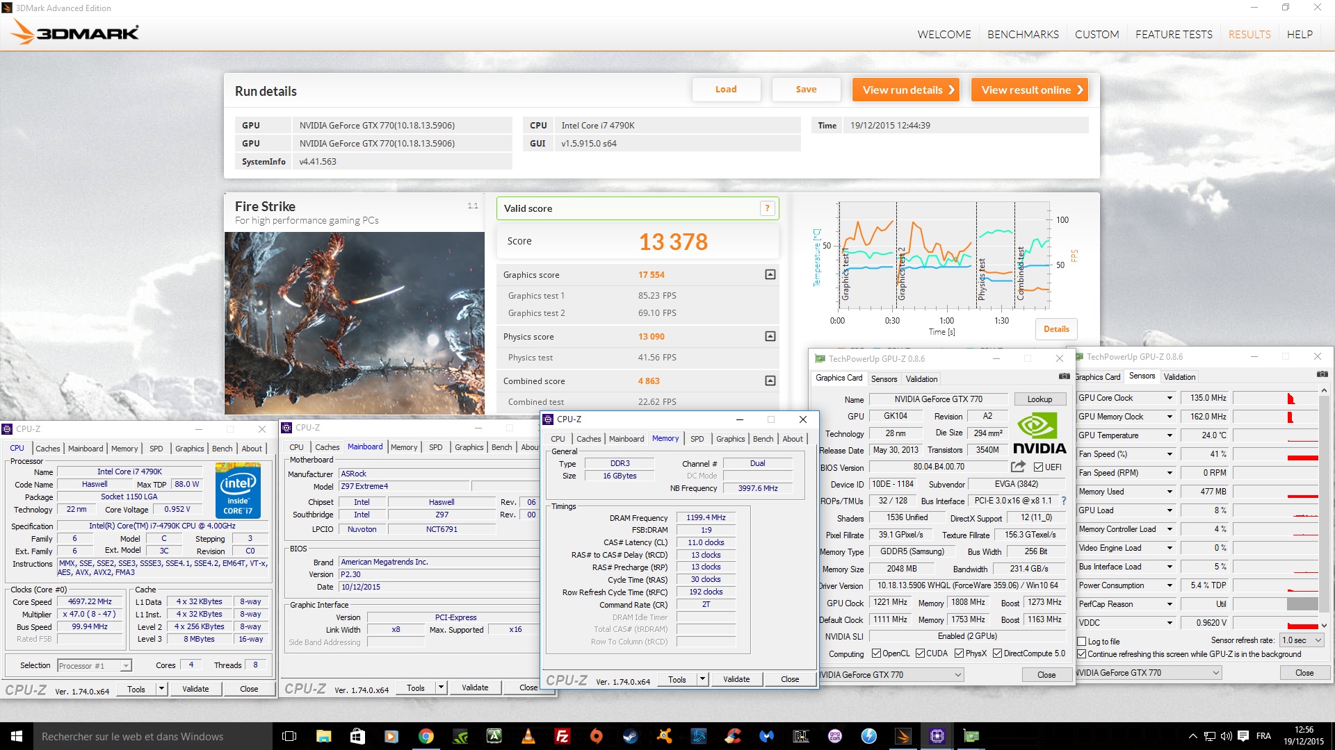Toggle the OpenCL checkbox in GPU-Z
The height and width of the screenshot is (750, 1335).
pyautogui.click(x=876, y=653)
